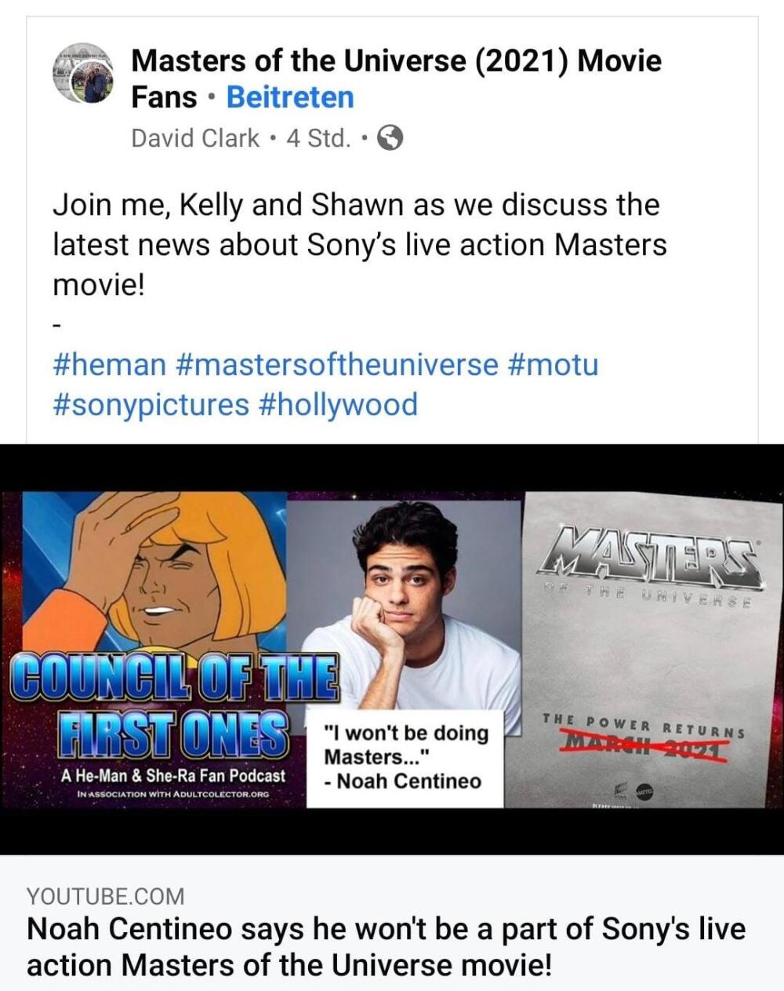Open Masters of the Universe Movie Fans group
784x991 pixels.
pos(396,78)
